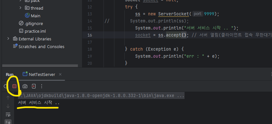Click the Run tool window title
The image size is (272, 124).
tap(10, 74)
